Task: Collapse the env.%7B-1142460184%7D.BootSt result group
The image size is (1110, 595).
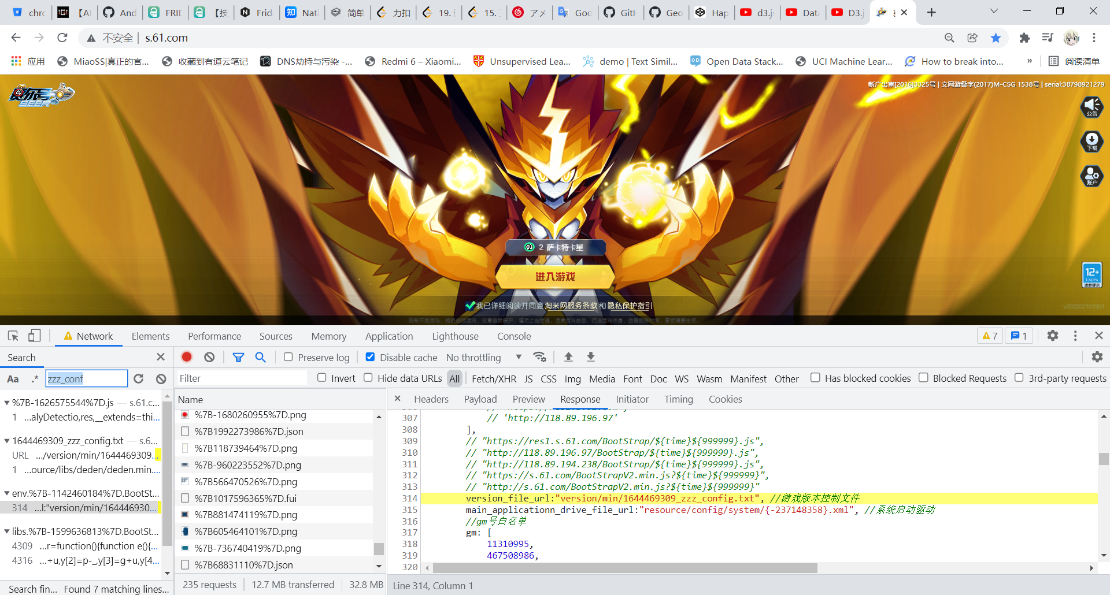Action: (x=6, y=493)
